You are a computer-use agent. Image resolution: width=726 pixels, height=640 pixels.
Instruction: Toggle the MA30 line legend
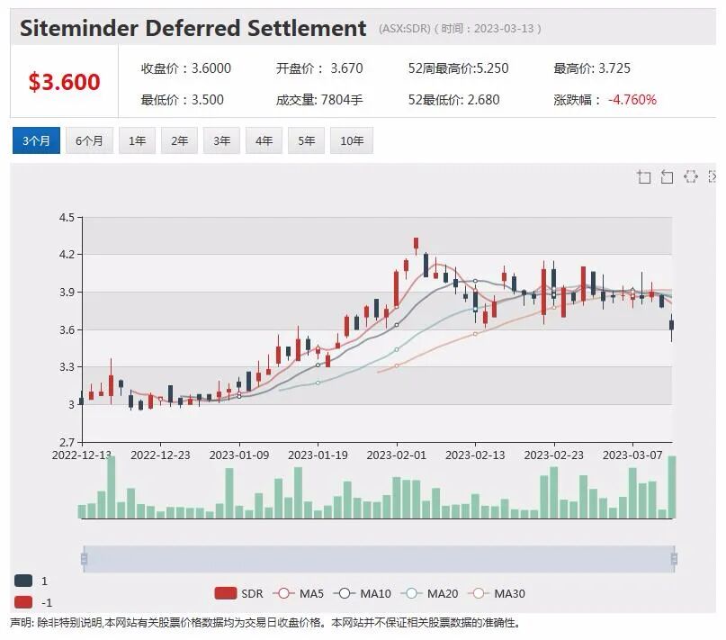tap(497, 594)
